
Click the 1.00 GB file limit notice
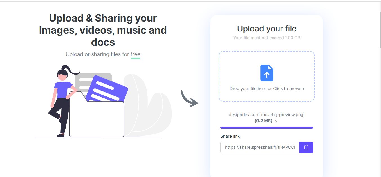(267, 38)
